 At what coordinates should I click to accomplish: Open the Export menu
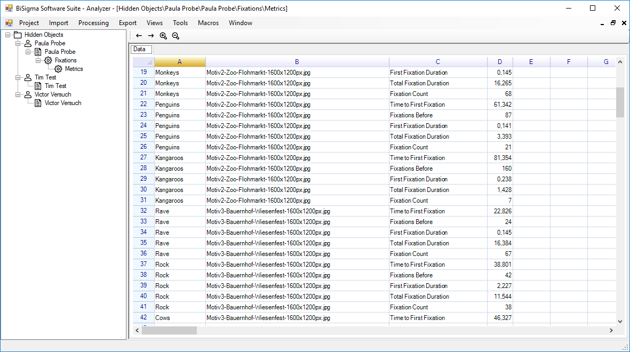click(127, 23)
